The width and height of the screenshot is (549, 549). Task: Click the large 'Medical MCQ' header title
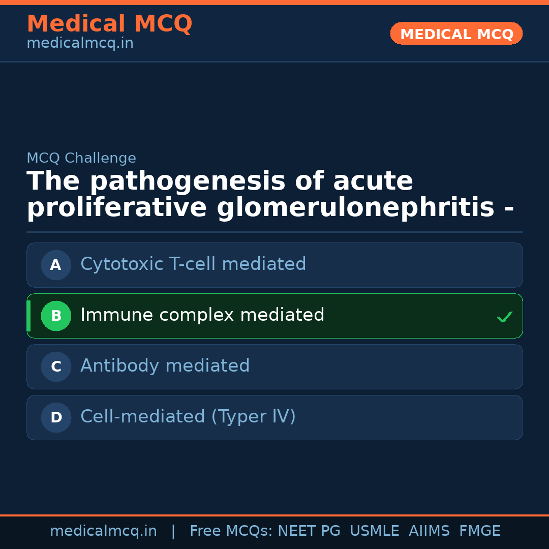pos(109,24)
